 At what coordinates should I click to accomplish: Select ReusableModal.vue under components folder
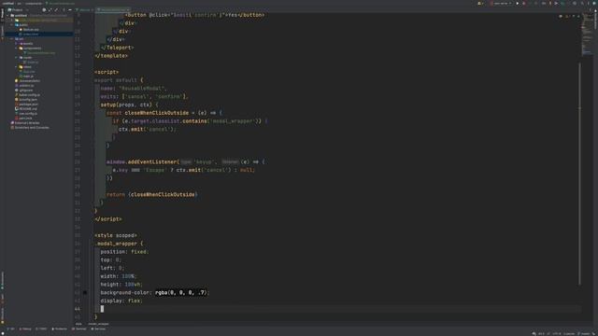point(39,53)
